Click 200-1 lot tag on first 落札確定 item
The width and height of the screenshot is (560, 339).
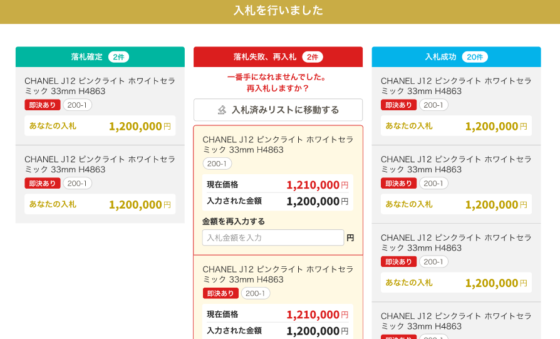click(77, 105)
